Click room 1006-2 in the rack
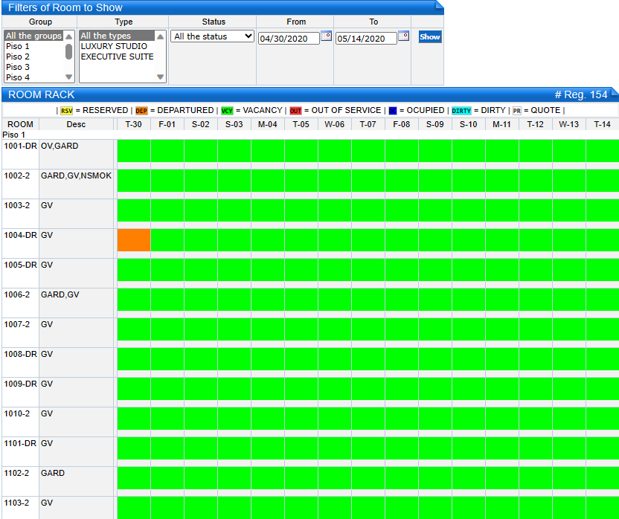 point(17,294)
